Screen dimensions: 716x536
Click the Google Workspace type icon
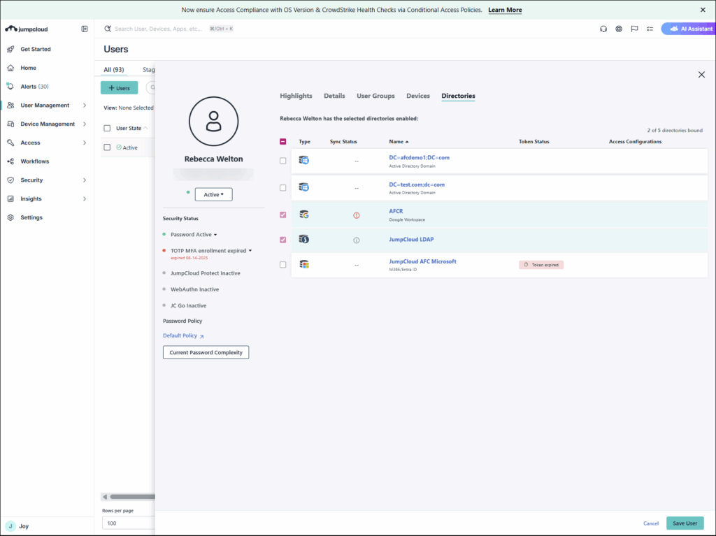tap(304, 215)
